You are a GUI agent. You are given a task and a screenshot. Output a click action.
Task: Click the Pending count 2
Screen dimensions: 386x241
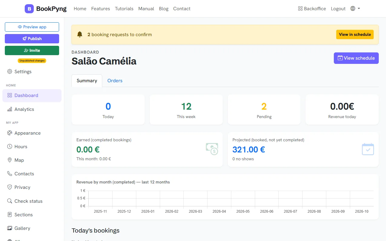pyautogui.click(x=264, y=106)
